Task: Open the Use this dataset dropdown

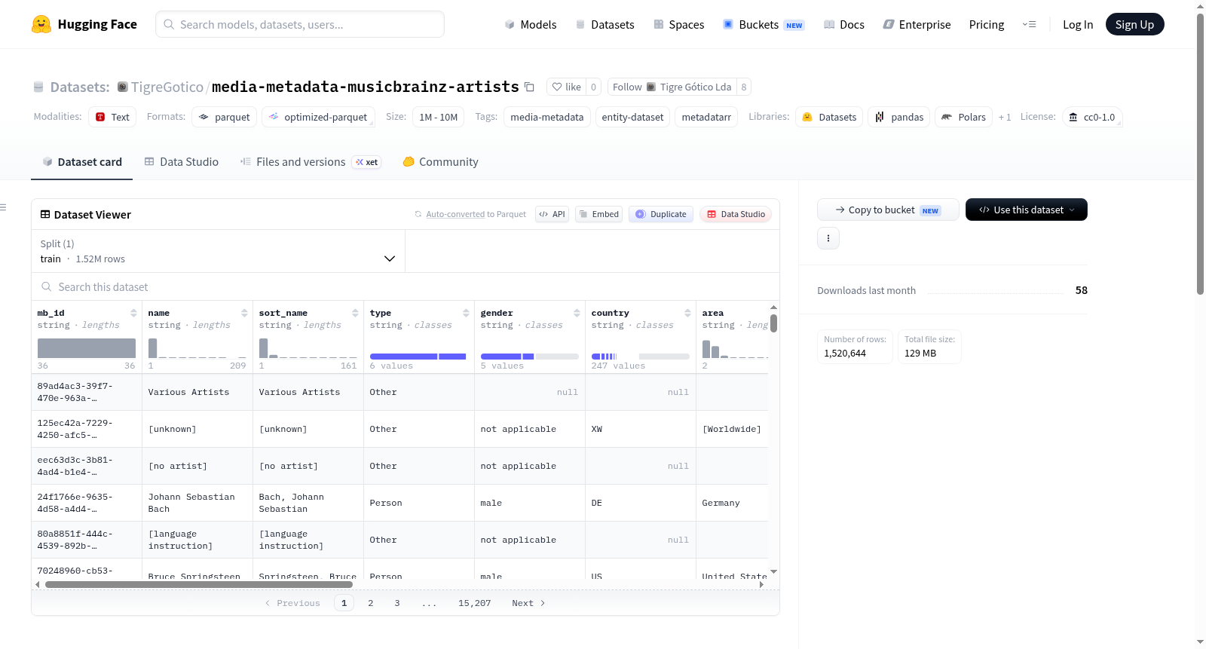Action: [1026, 210]
